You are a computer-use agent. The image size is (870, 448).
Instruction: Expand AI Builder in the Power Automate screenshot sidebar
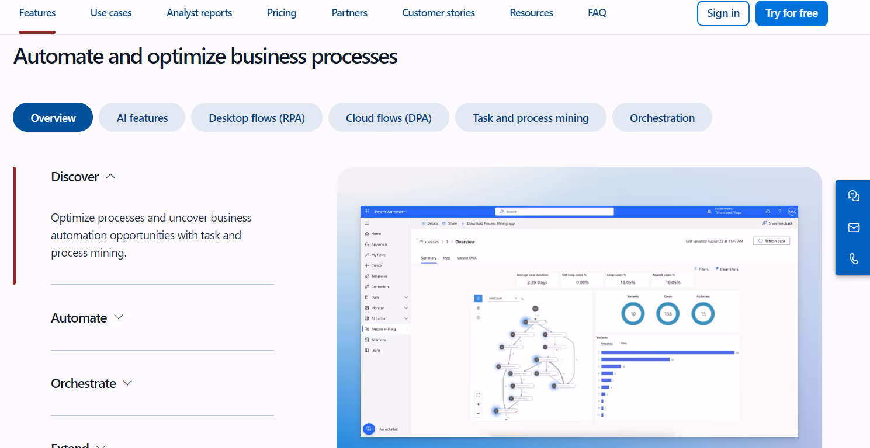406,318
